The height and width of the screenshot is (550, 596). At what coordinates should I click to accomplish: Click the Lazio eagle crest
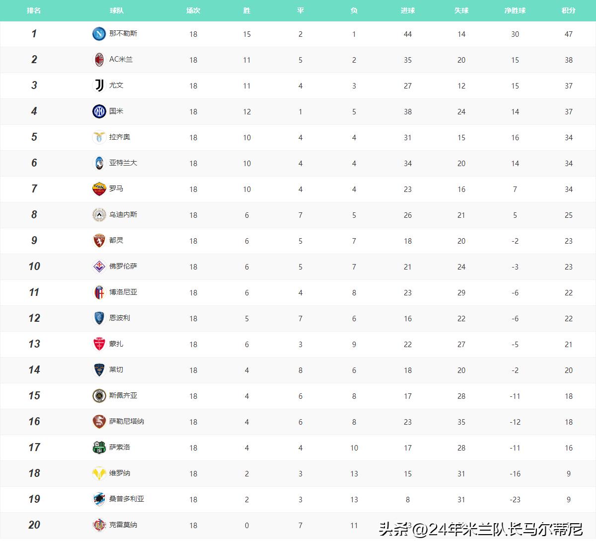coord(99,137)
